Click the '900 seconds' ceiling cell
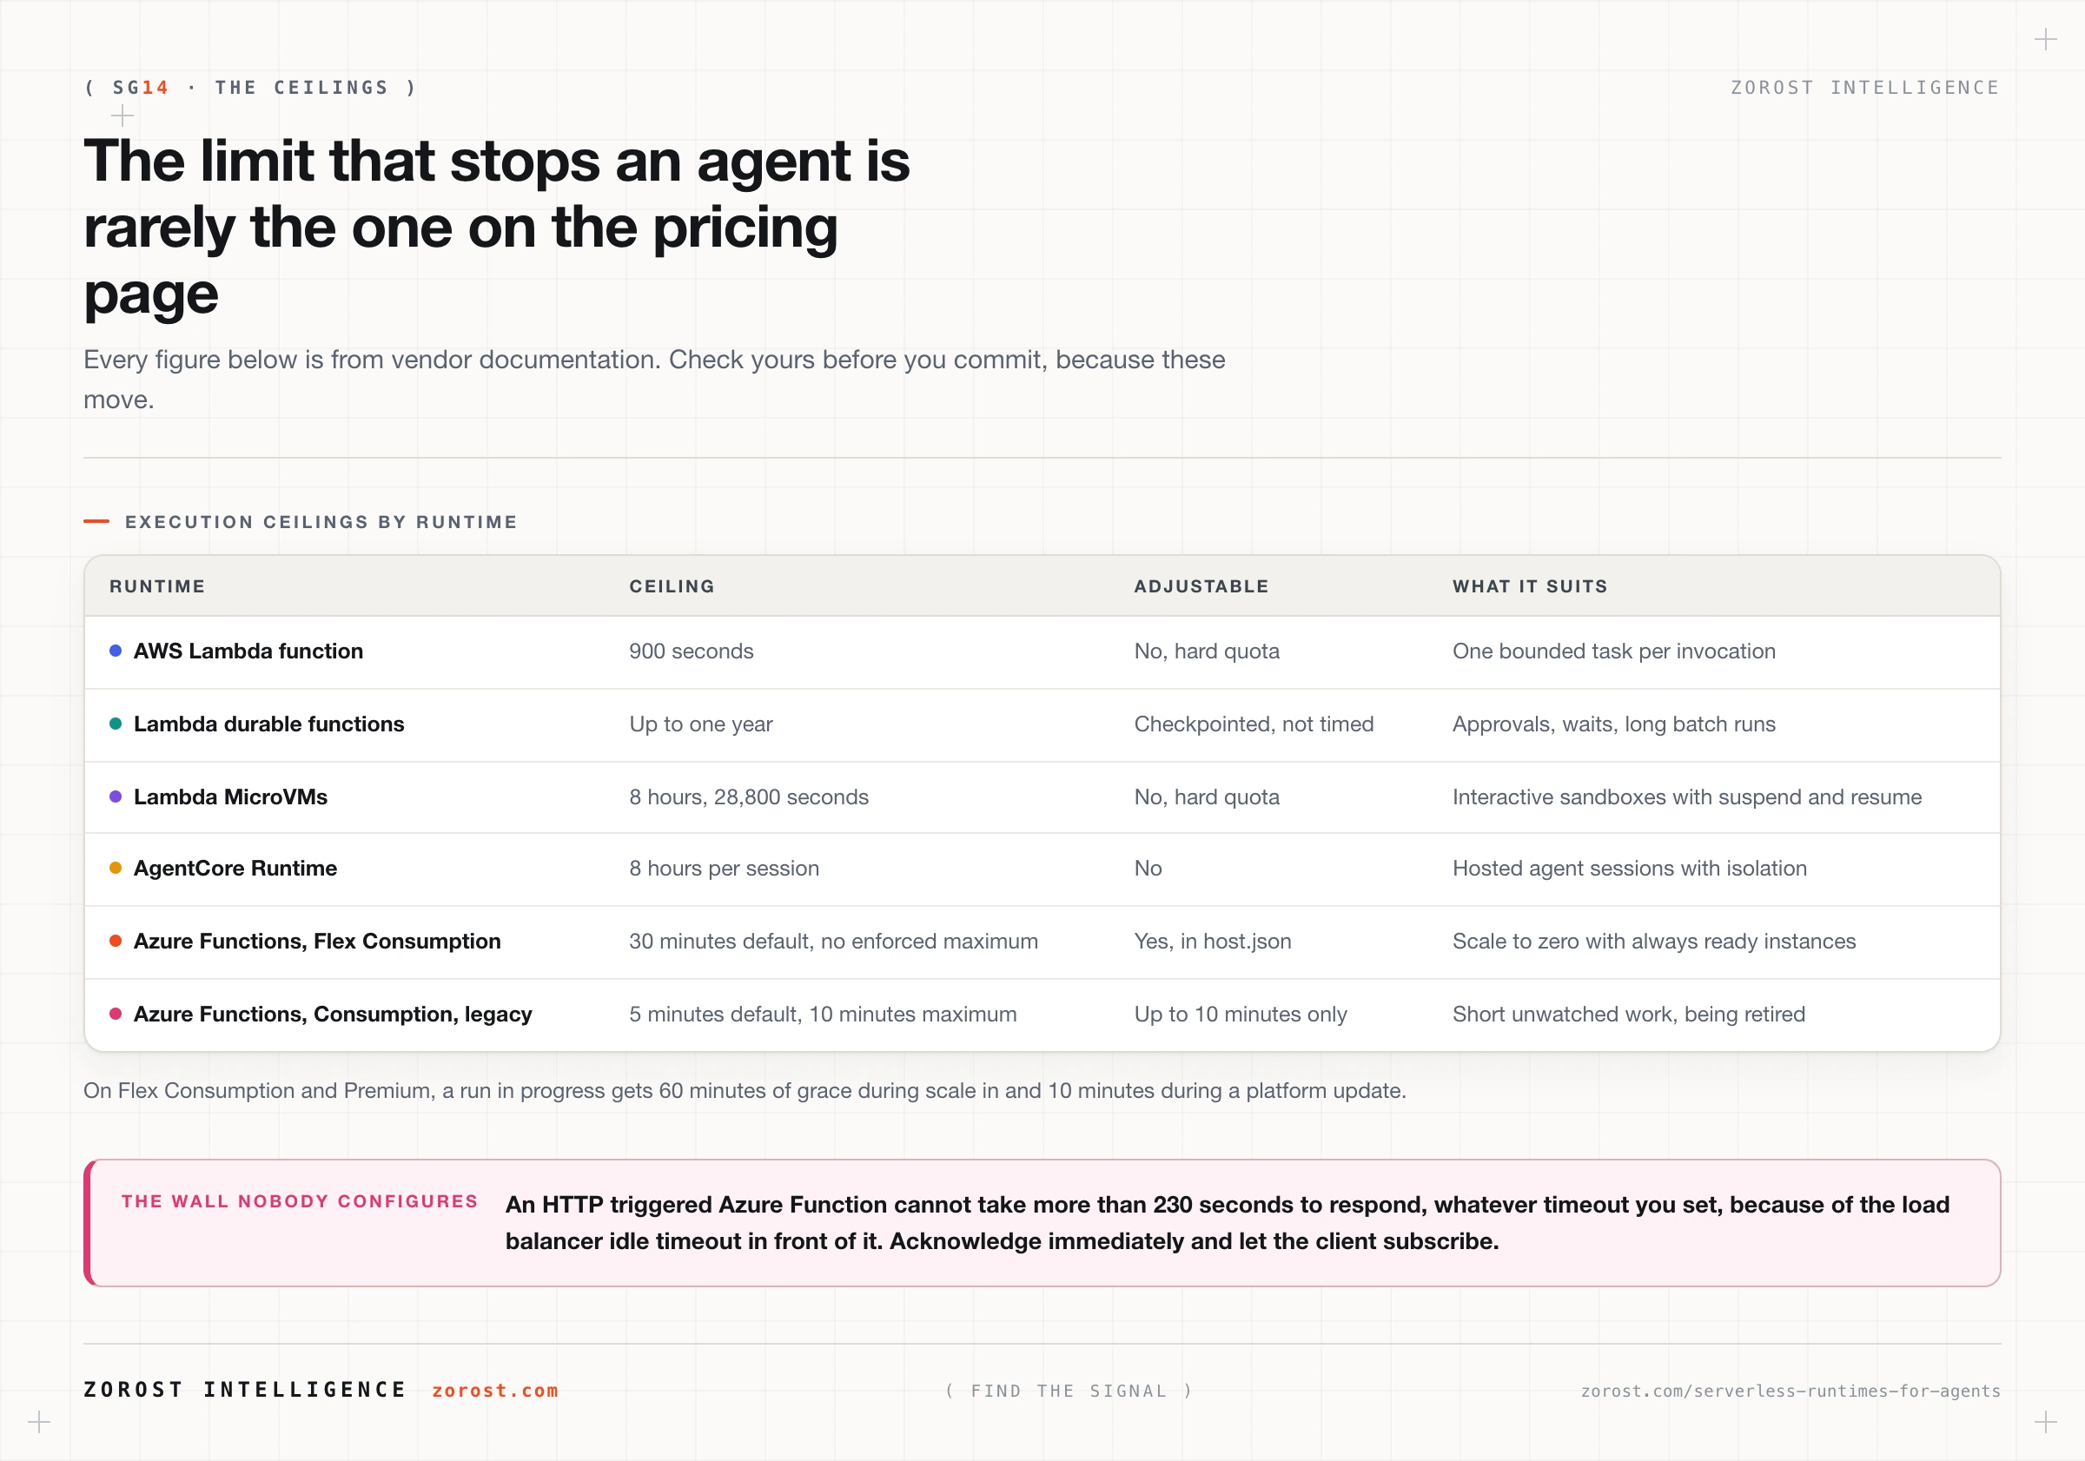This screenshot has height=1461, width=2085. [x=691, y=651]
